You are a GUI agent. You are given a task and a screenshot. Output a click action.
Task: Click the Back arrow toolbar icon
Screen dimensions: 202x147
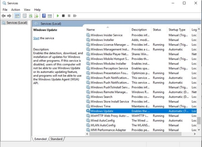tap(3, 16)
